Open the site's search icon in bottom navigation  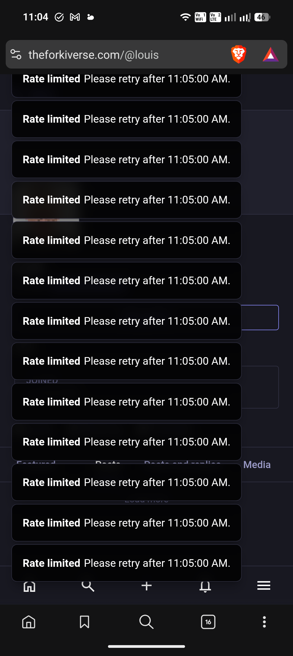pos(88,586)
